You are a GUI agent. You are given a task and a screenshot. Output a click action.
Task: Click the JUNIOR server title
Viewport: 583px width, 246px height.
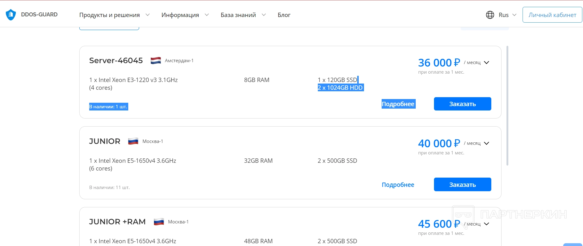pyautogui.click(x=105, y=141)
